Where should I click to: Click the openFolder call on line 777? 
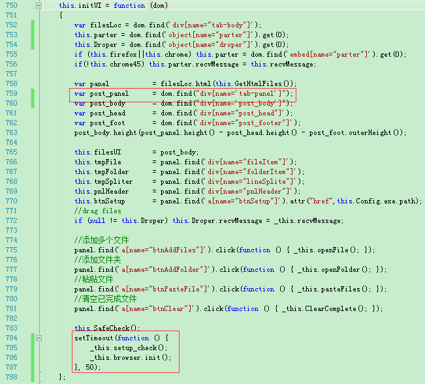coord(332,269)
